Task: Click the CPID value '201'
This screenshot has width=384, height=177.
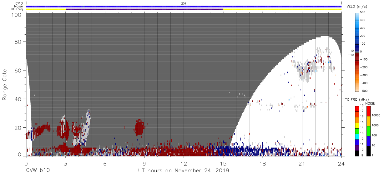Action: point(184,3)
